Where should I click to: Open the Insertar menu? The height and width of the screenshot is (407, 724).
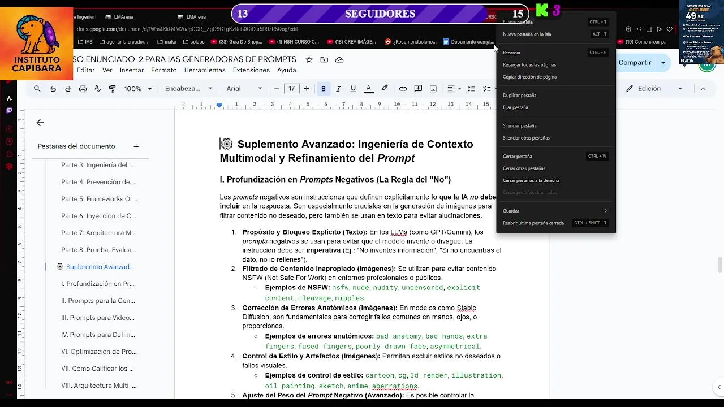(x=132, y=70)
